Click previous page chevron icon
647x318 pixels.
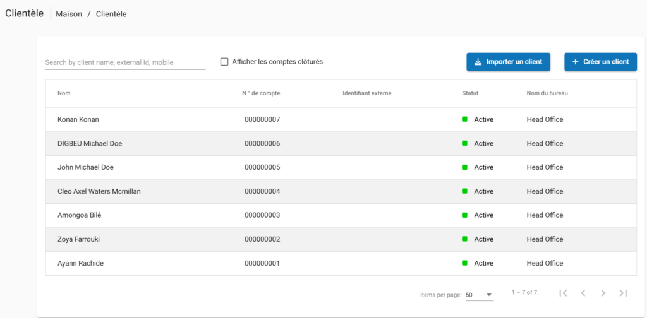(583, 293)
